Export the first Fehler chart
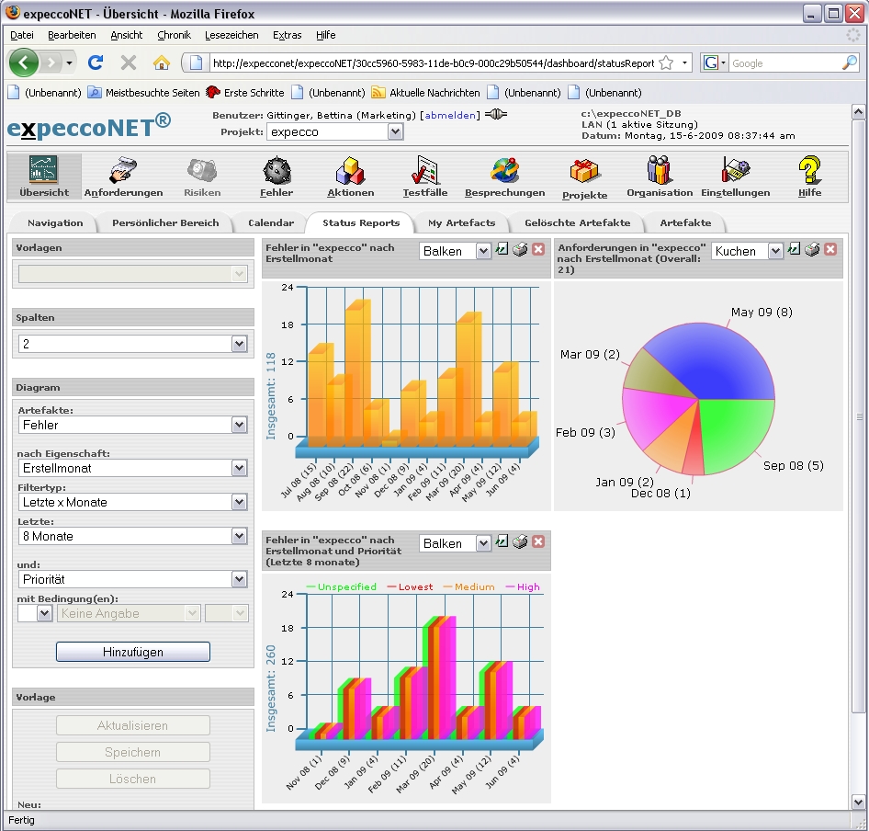869x831 pixels. (502, 250)
